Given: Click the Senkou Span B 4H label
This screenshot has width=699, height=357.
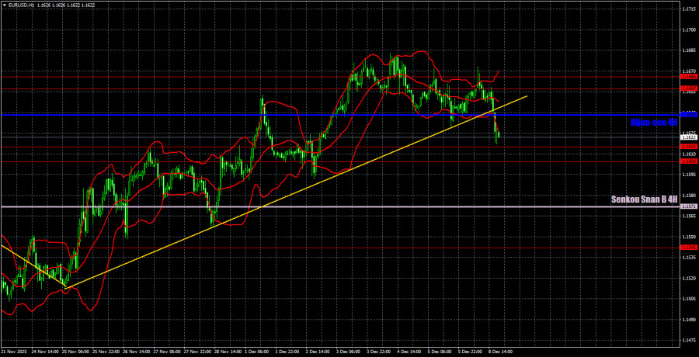Looking at the screenshot, I should (x=645, y=199).
